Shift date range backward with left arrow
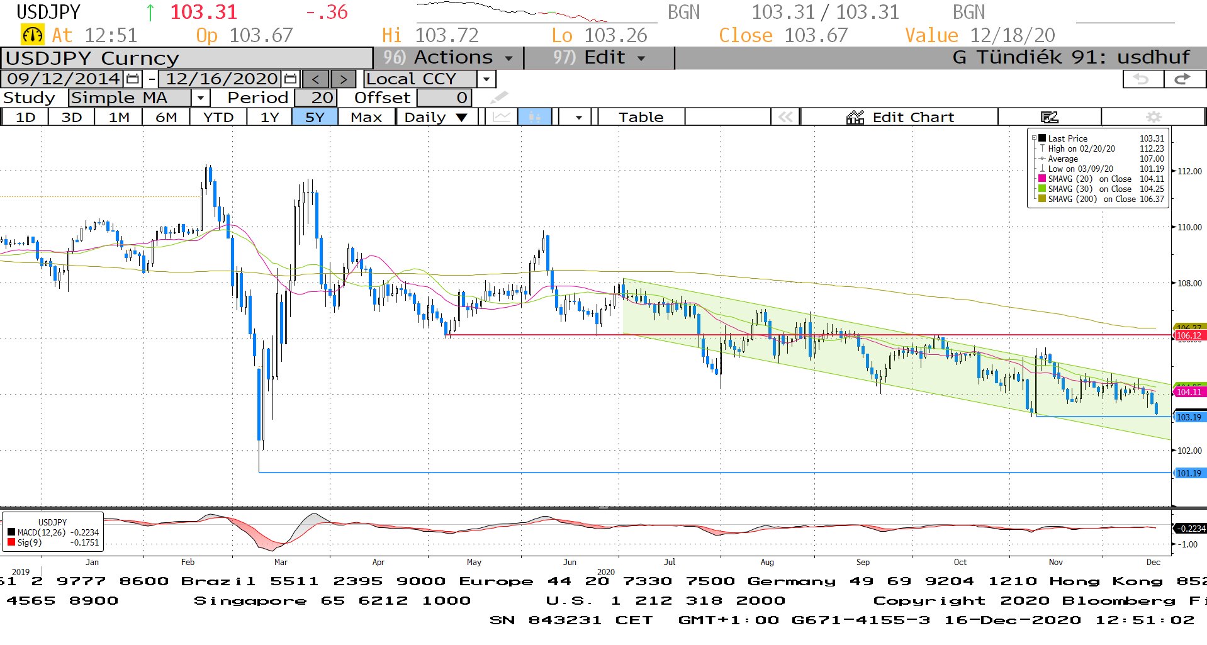Image resolution: width=1207 pixels, height=645 pixels. click(x=315, y=79)
